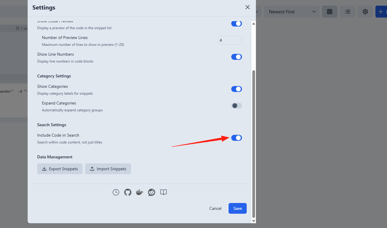This screenshot has height=228, width=387.
Task: Click the settings gear icon in toolbar
Action: pos(365,12)
